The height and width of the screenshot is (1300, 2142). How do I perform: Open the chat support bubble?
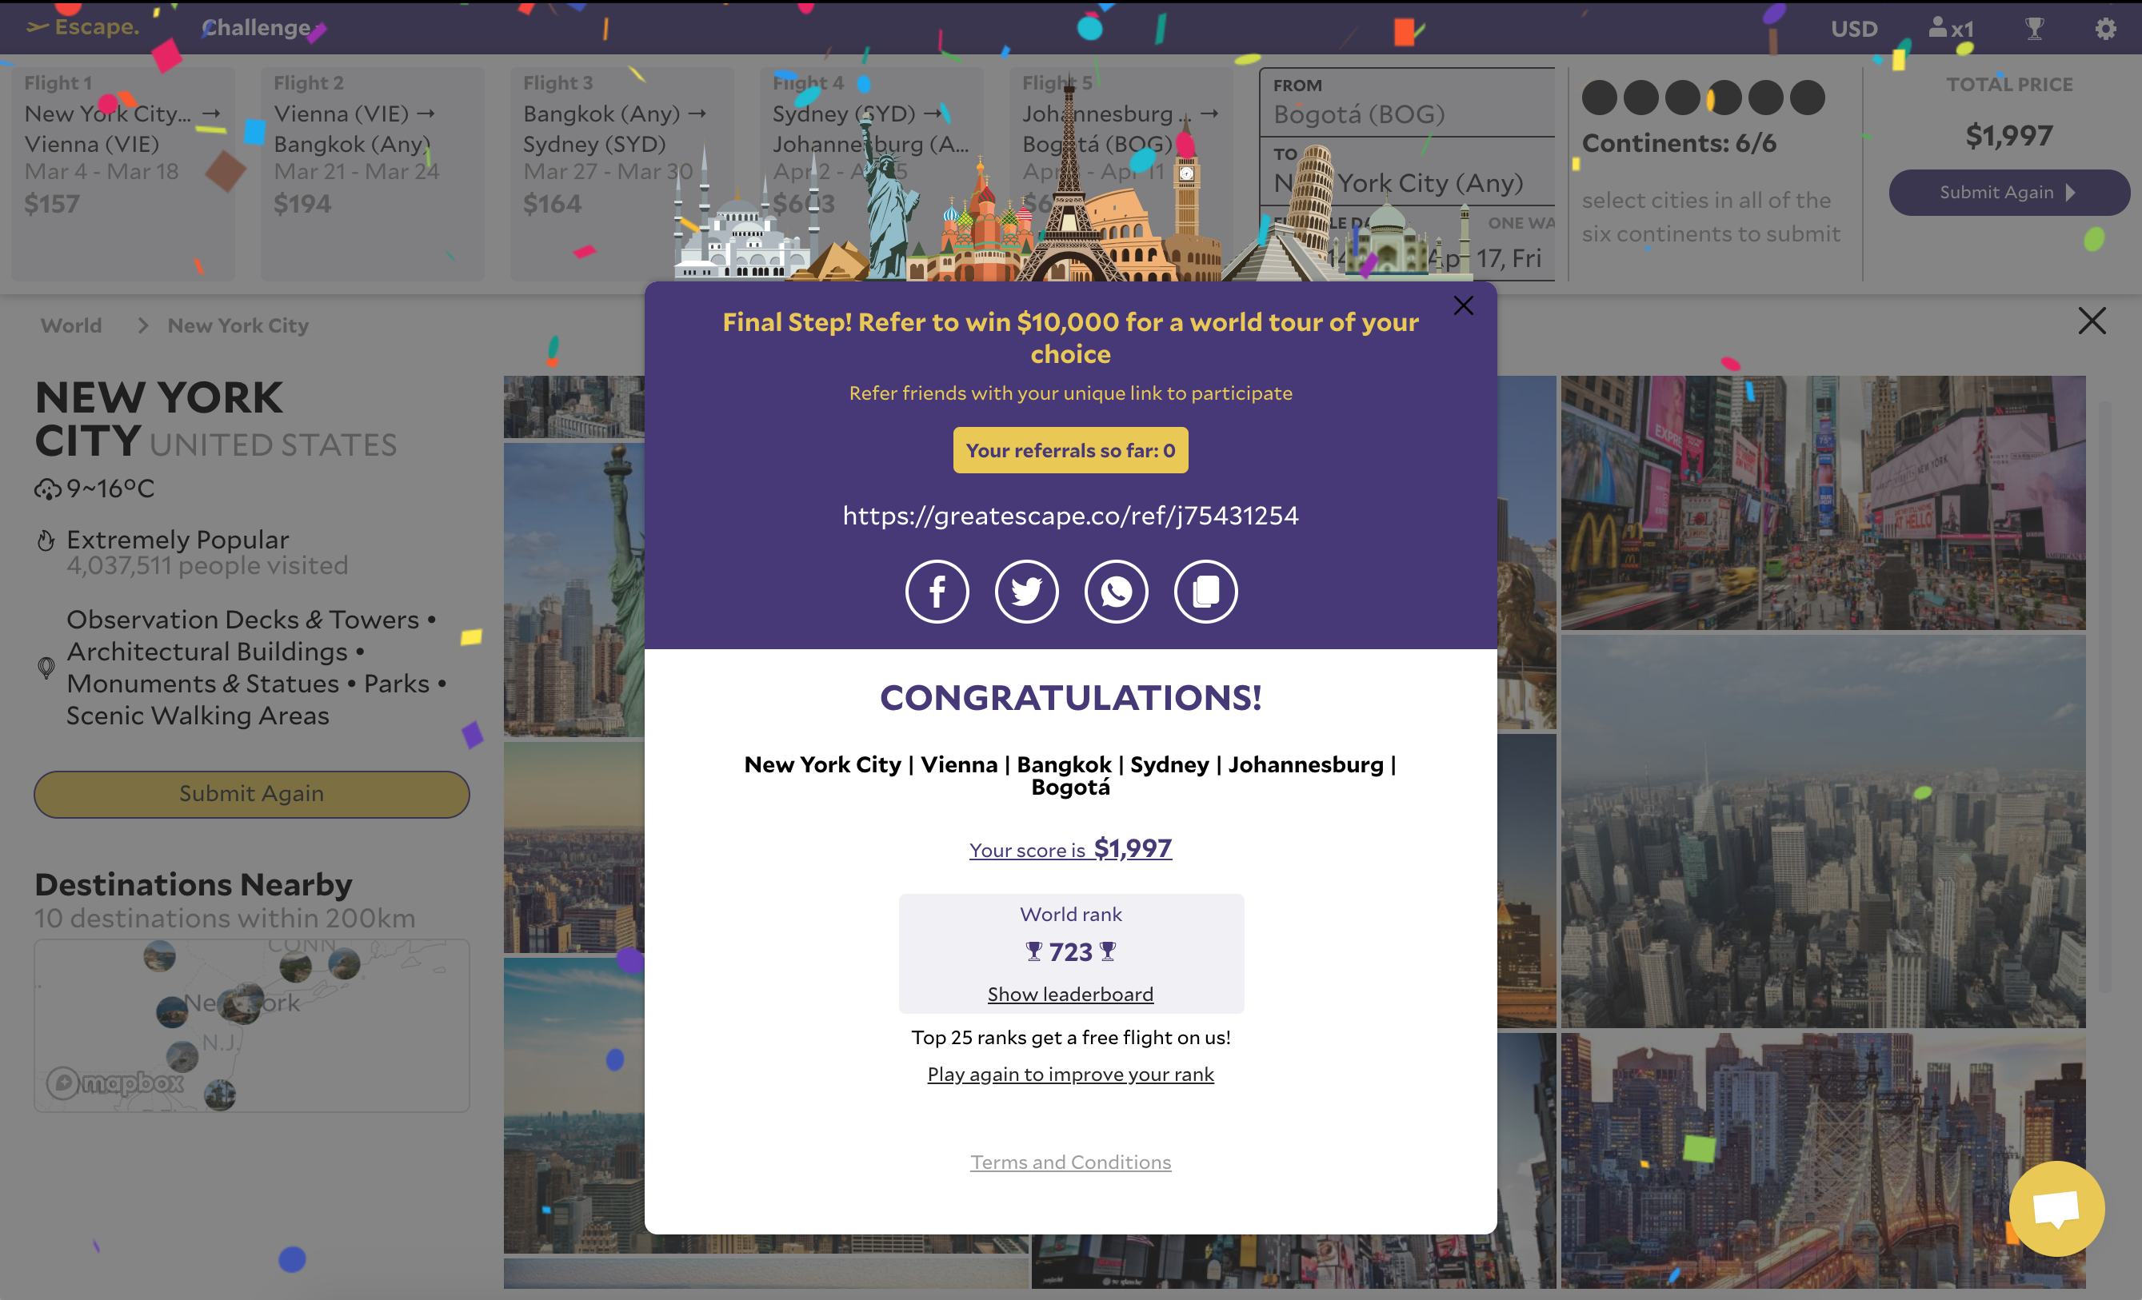2056,1209
